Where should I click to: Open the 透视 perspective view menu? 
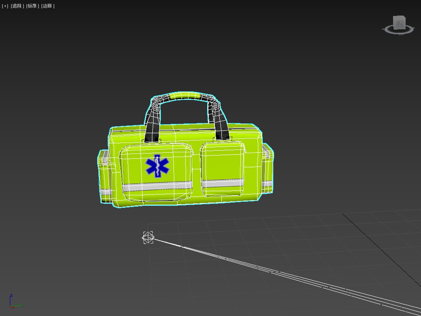(x=17, y=6)
